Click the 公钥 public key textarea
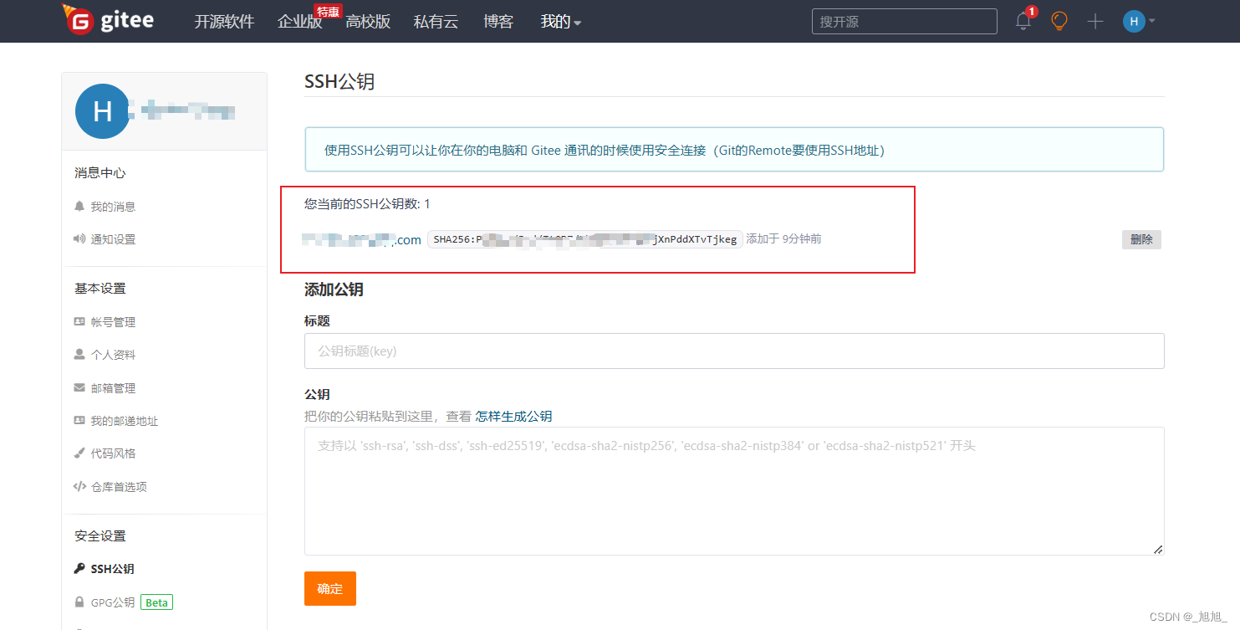The width and height of the screenshot is (1240, 630). tap(734, 491)
